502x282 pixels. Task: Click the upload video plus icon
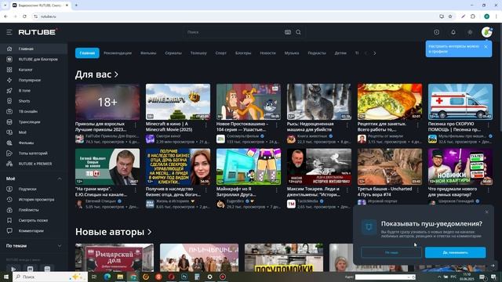click(x=436, y=32)
